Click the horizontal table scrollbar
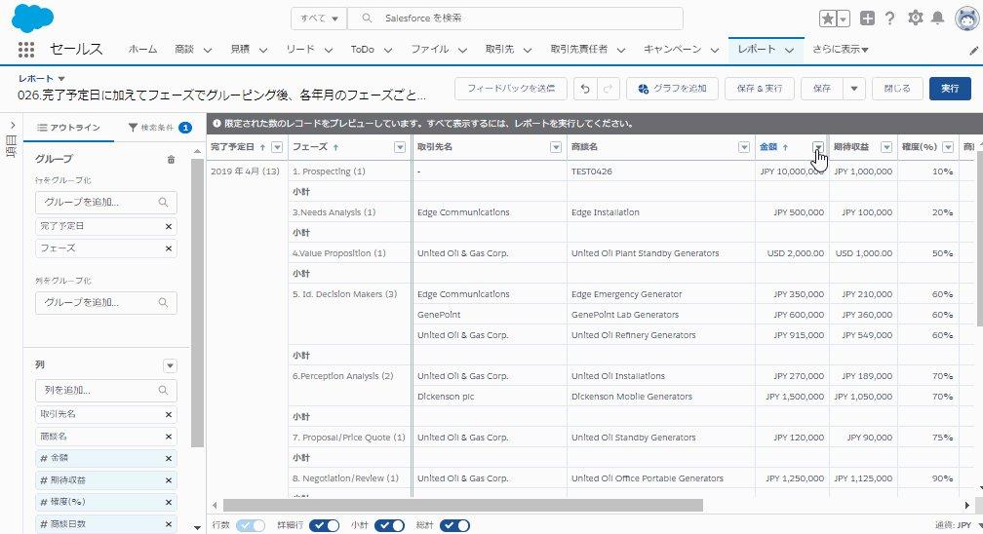983x534 pixels. click(x=462, y=505)
